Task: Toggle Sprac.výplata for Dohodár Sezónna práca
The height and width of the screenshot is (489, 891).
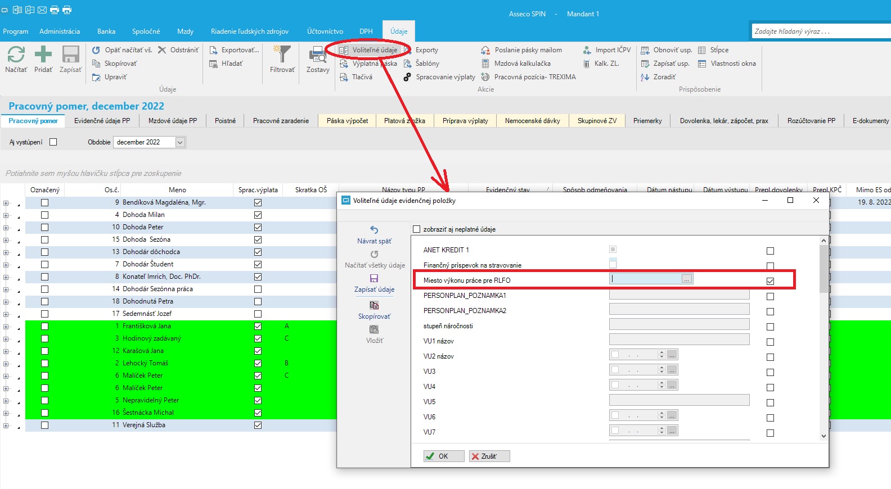Action: 258,289
